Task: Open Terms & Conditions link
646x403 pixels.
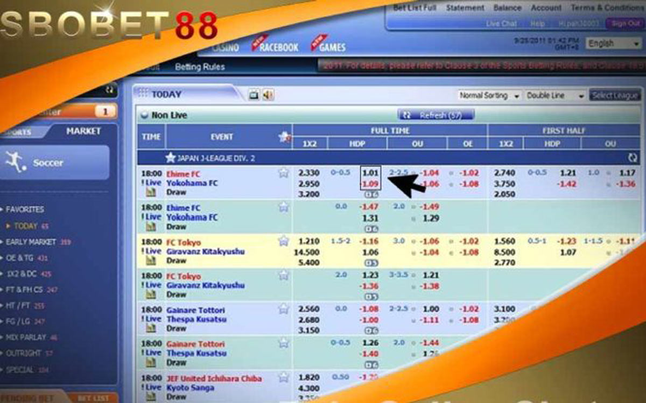Action: (607, 8)
